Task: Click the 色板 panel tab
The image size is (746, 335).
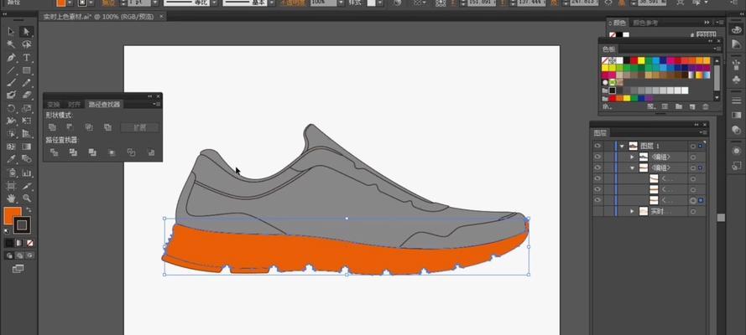Action: (x=608, y=49)
